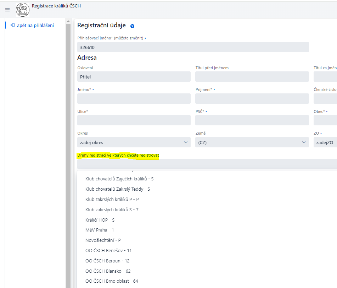Open the hamburger menu icon

click(x=7, y=10)
